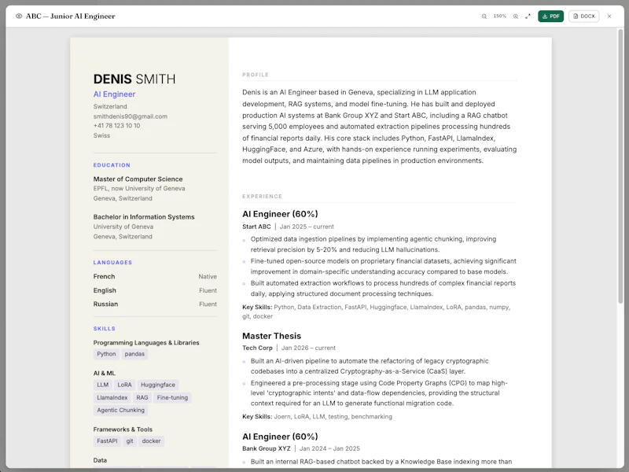629x472 pixels.
Task: Click the git skill tag
Action: click(x=130, y=441)
